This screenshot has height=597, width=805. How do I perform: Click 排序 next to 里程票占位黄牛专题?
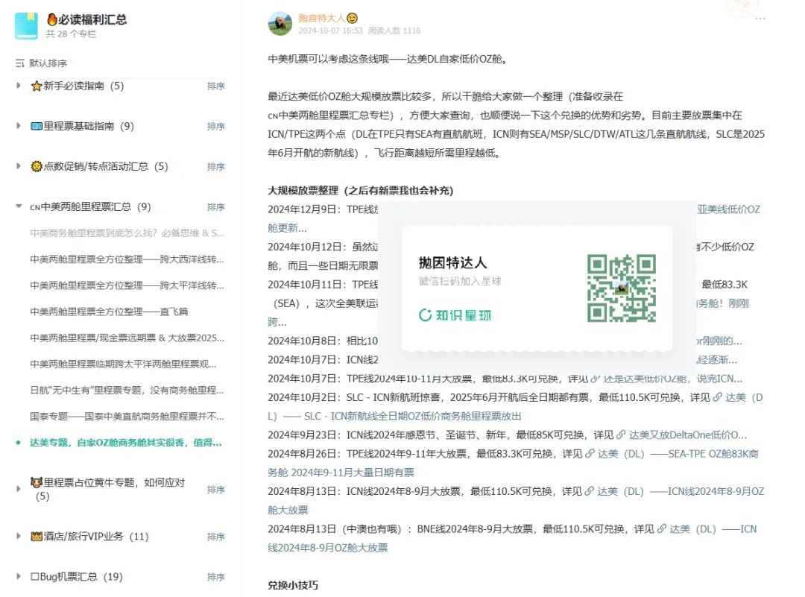click(x=215, y=490)
